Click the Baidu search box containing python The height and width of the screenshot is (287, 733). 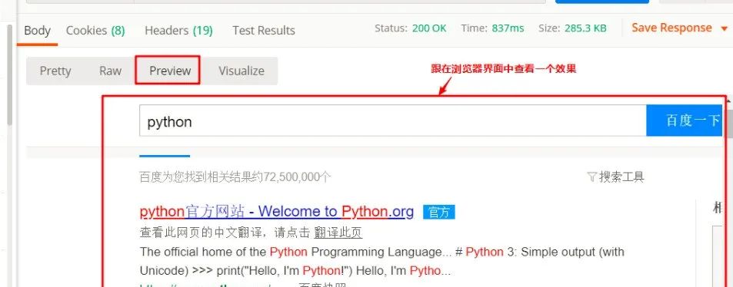[393, 121]
